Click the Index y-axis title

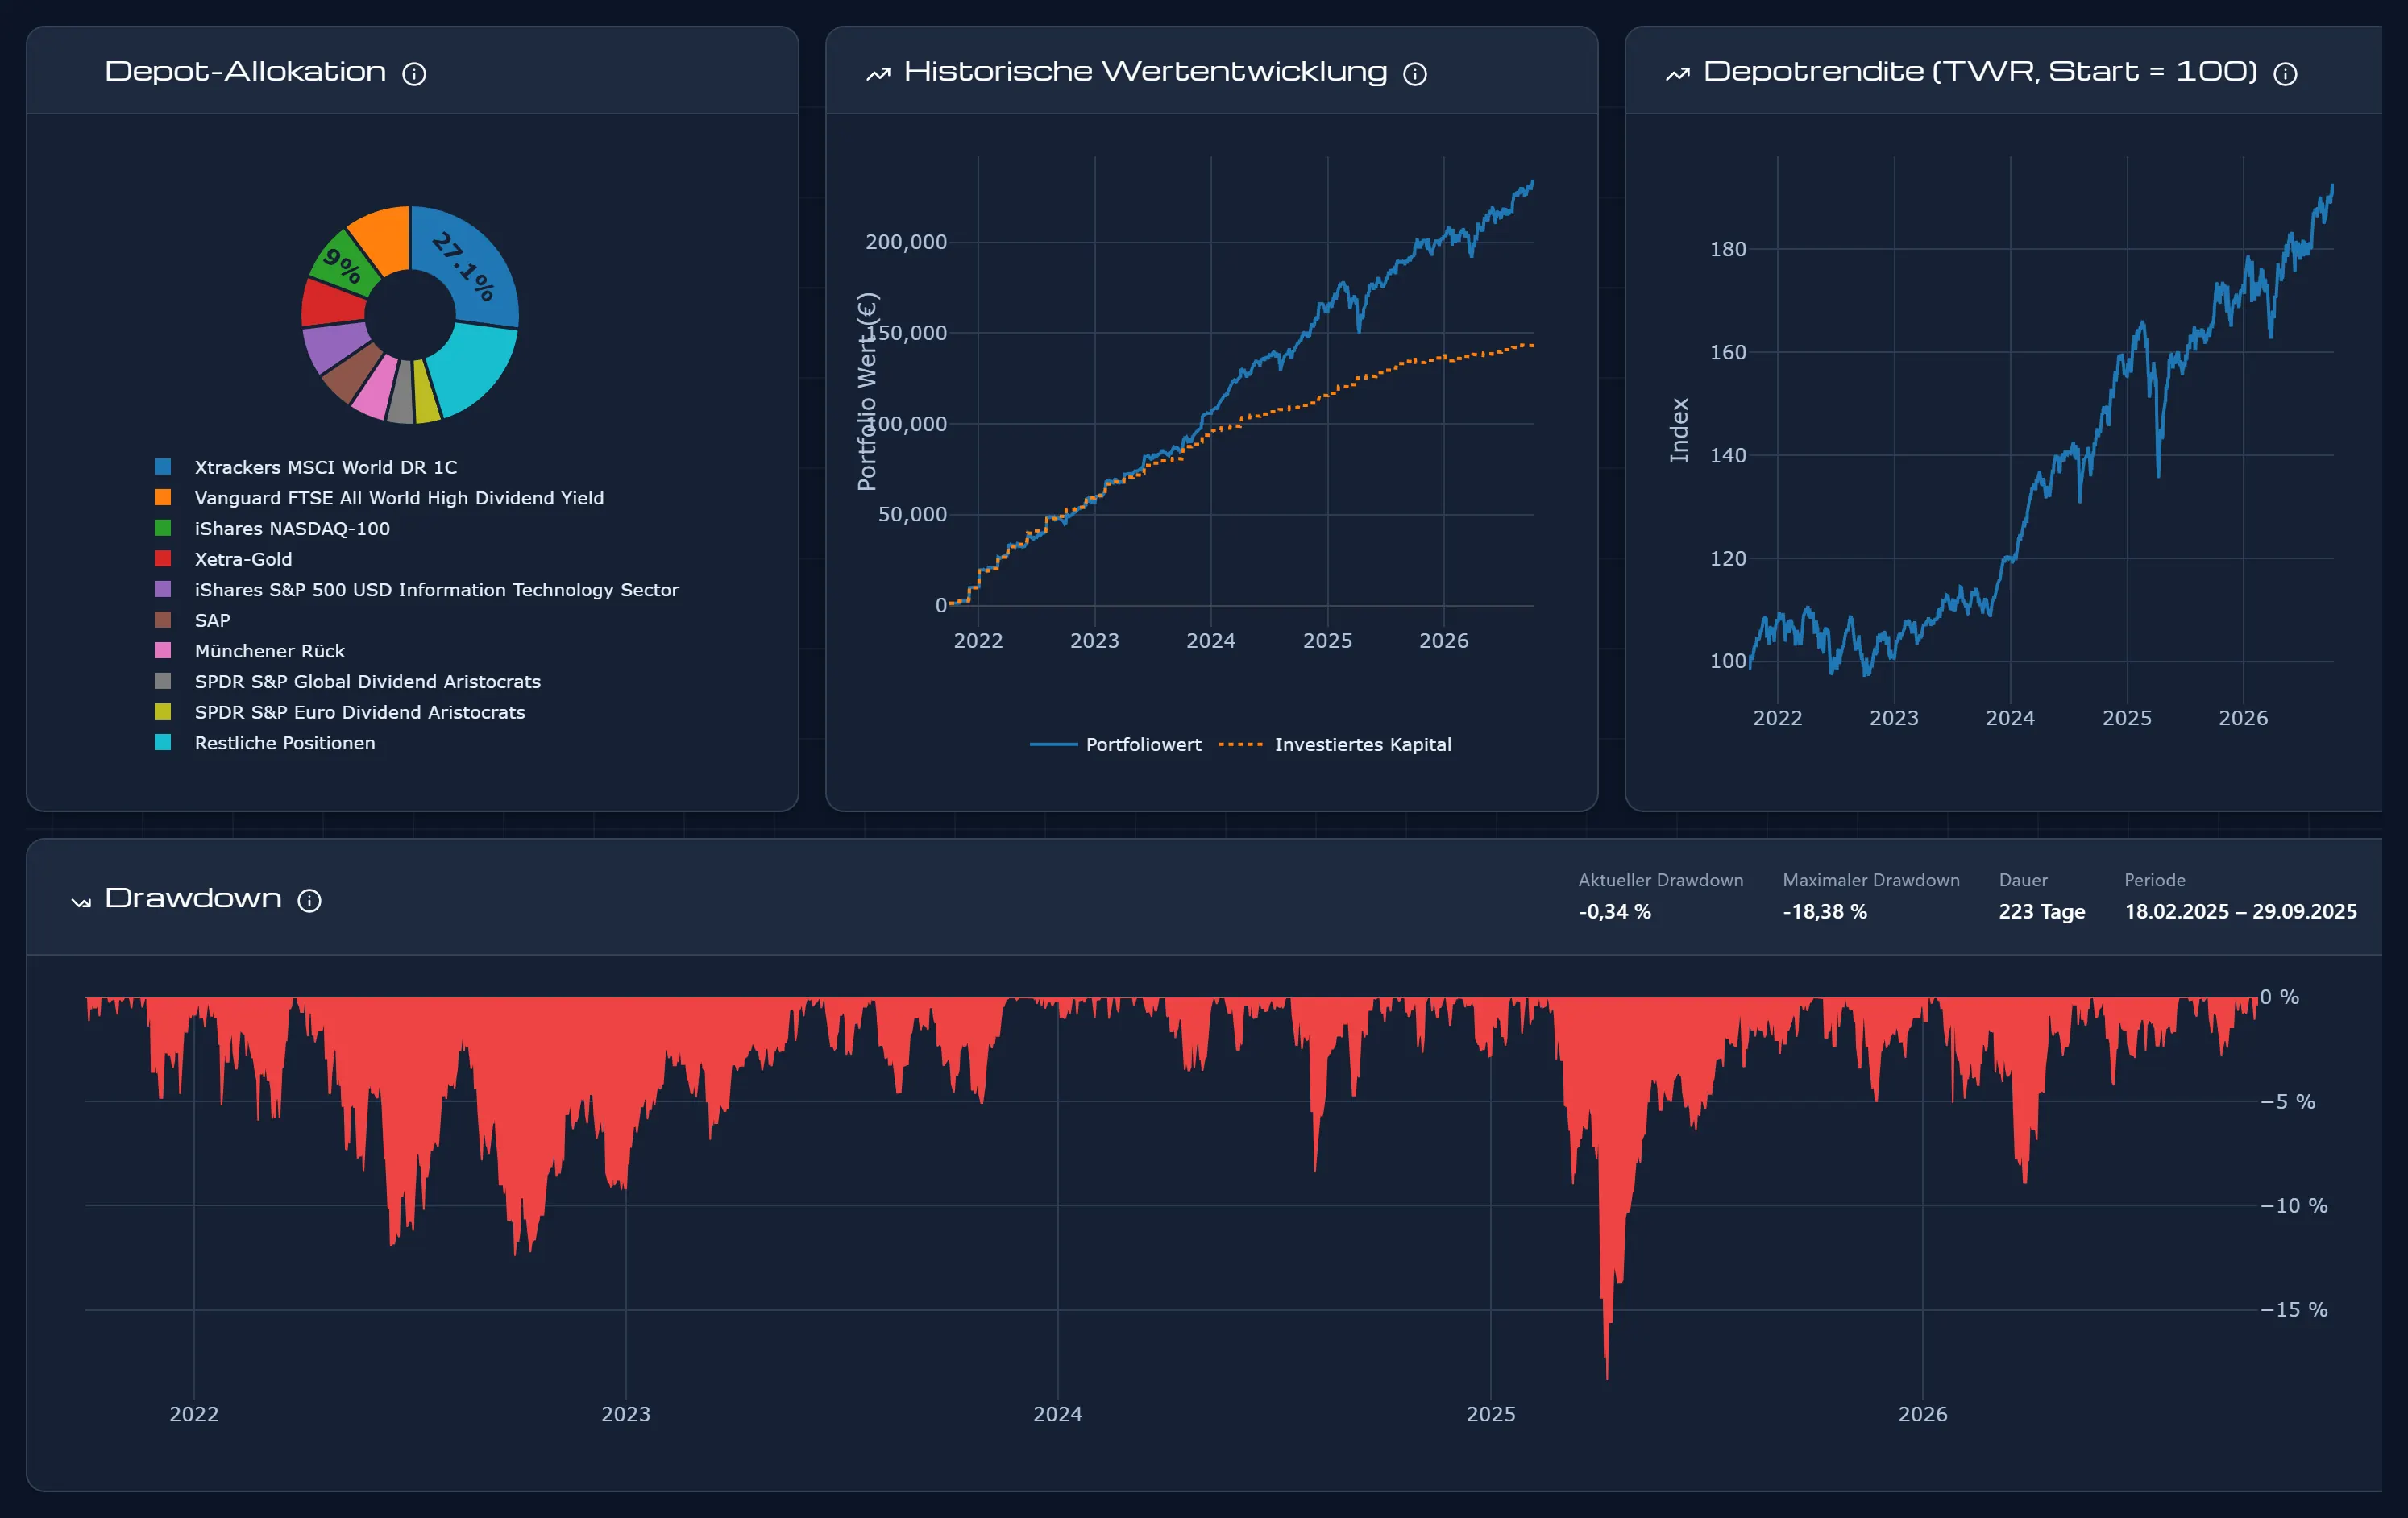coord(1679,430)
